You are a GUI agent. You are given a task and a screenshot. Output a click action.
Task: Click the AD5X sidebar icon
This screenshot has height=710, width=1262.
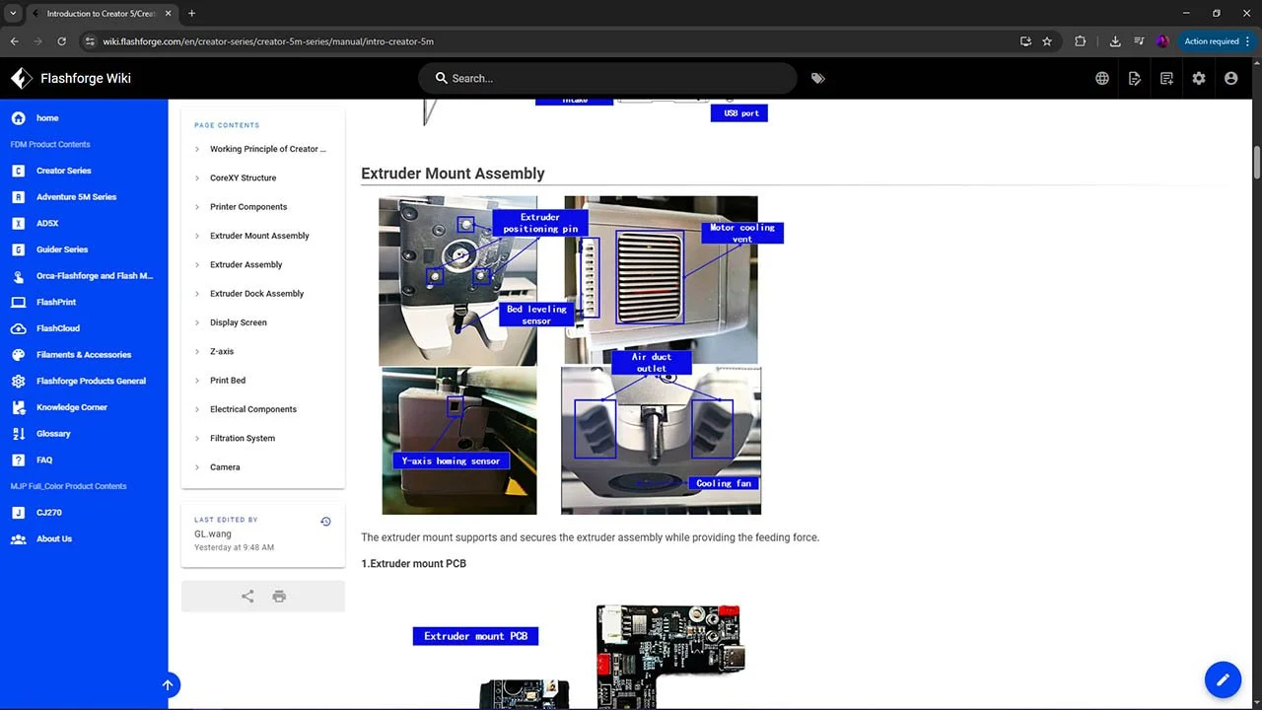pyautogui.click(x=18, y=224)
